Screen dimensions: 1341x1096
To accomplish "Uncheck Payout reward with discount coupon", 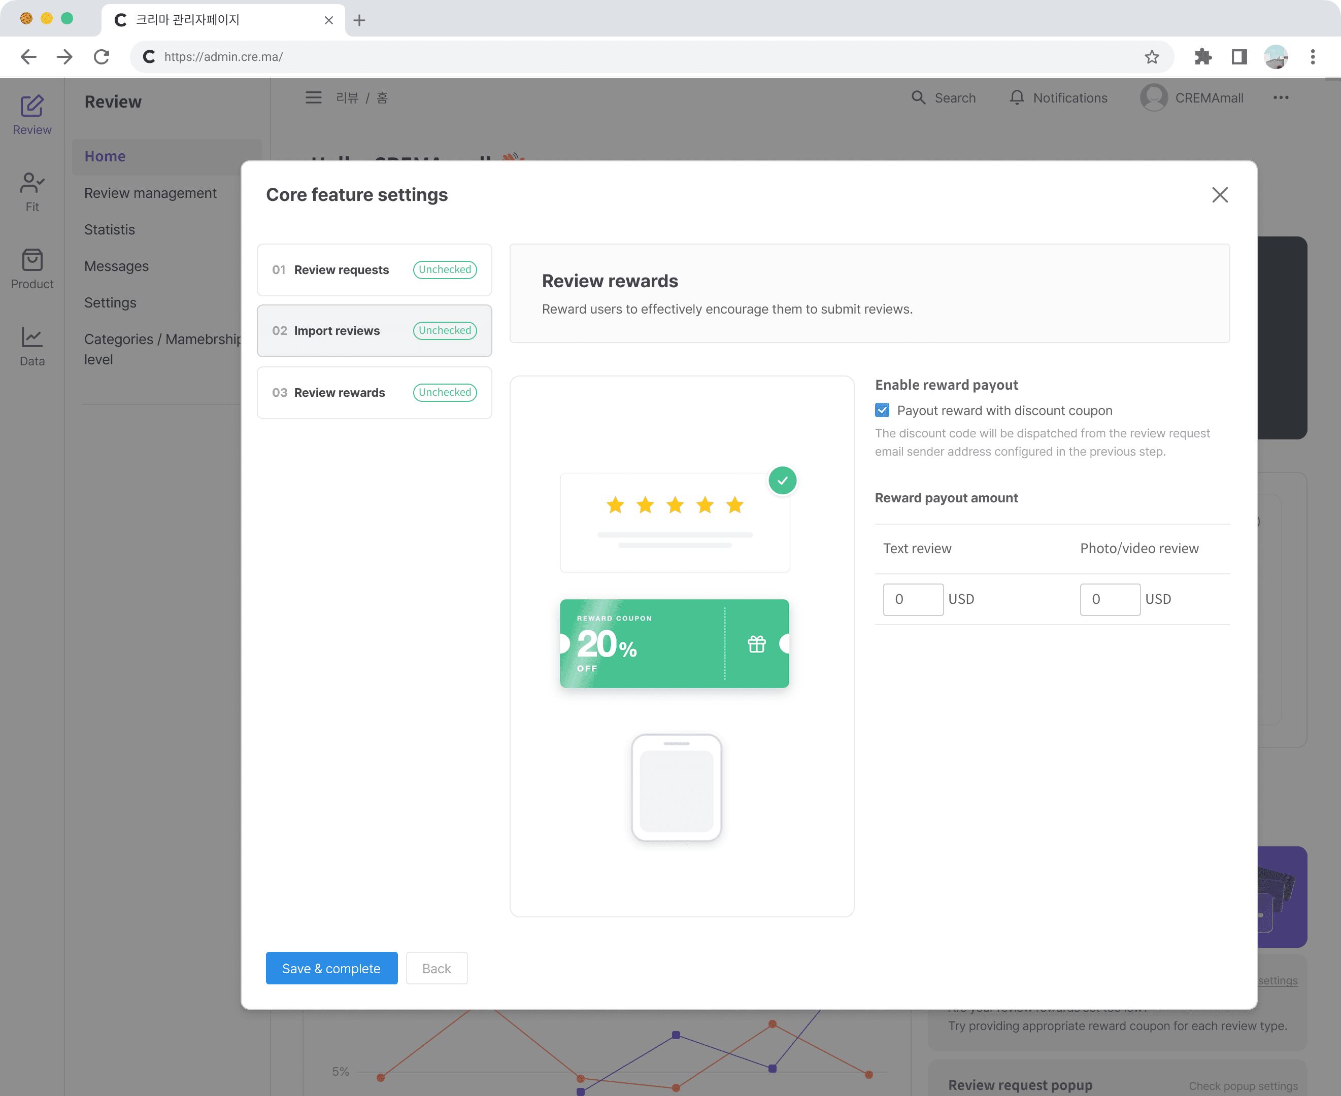I will pyautogui.click(x=882, y=410).
